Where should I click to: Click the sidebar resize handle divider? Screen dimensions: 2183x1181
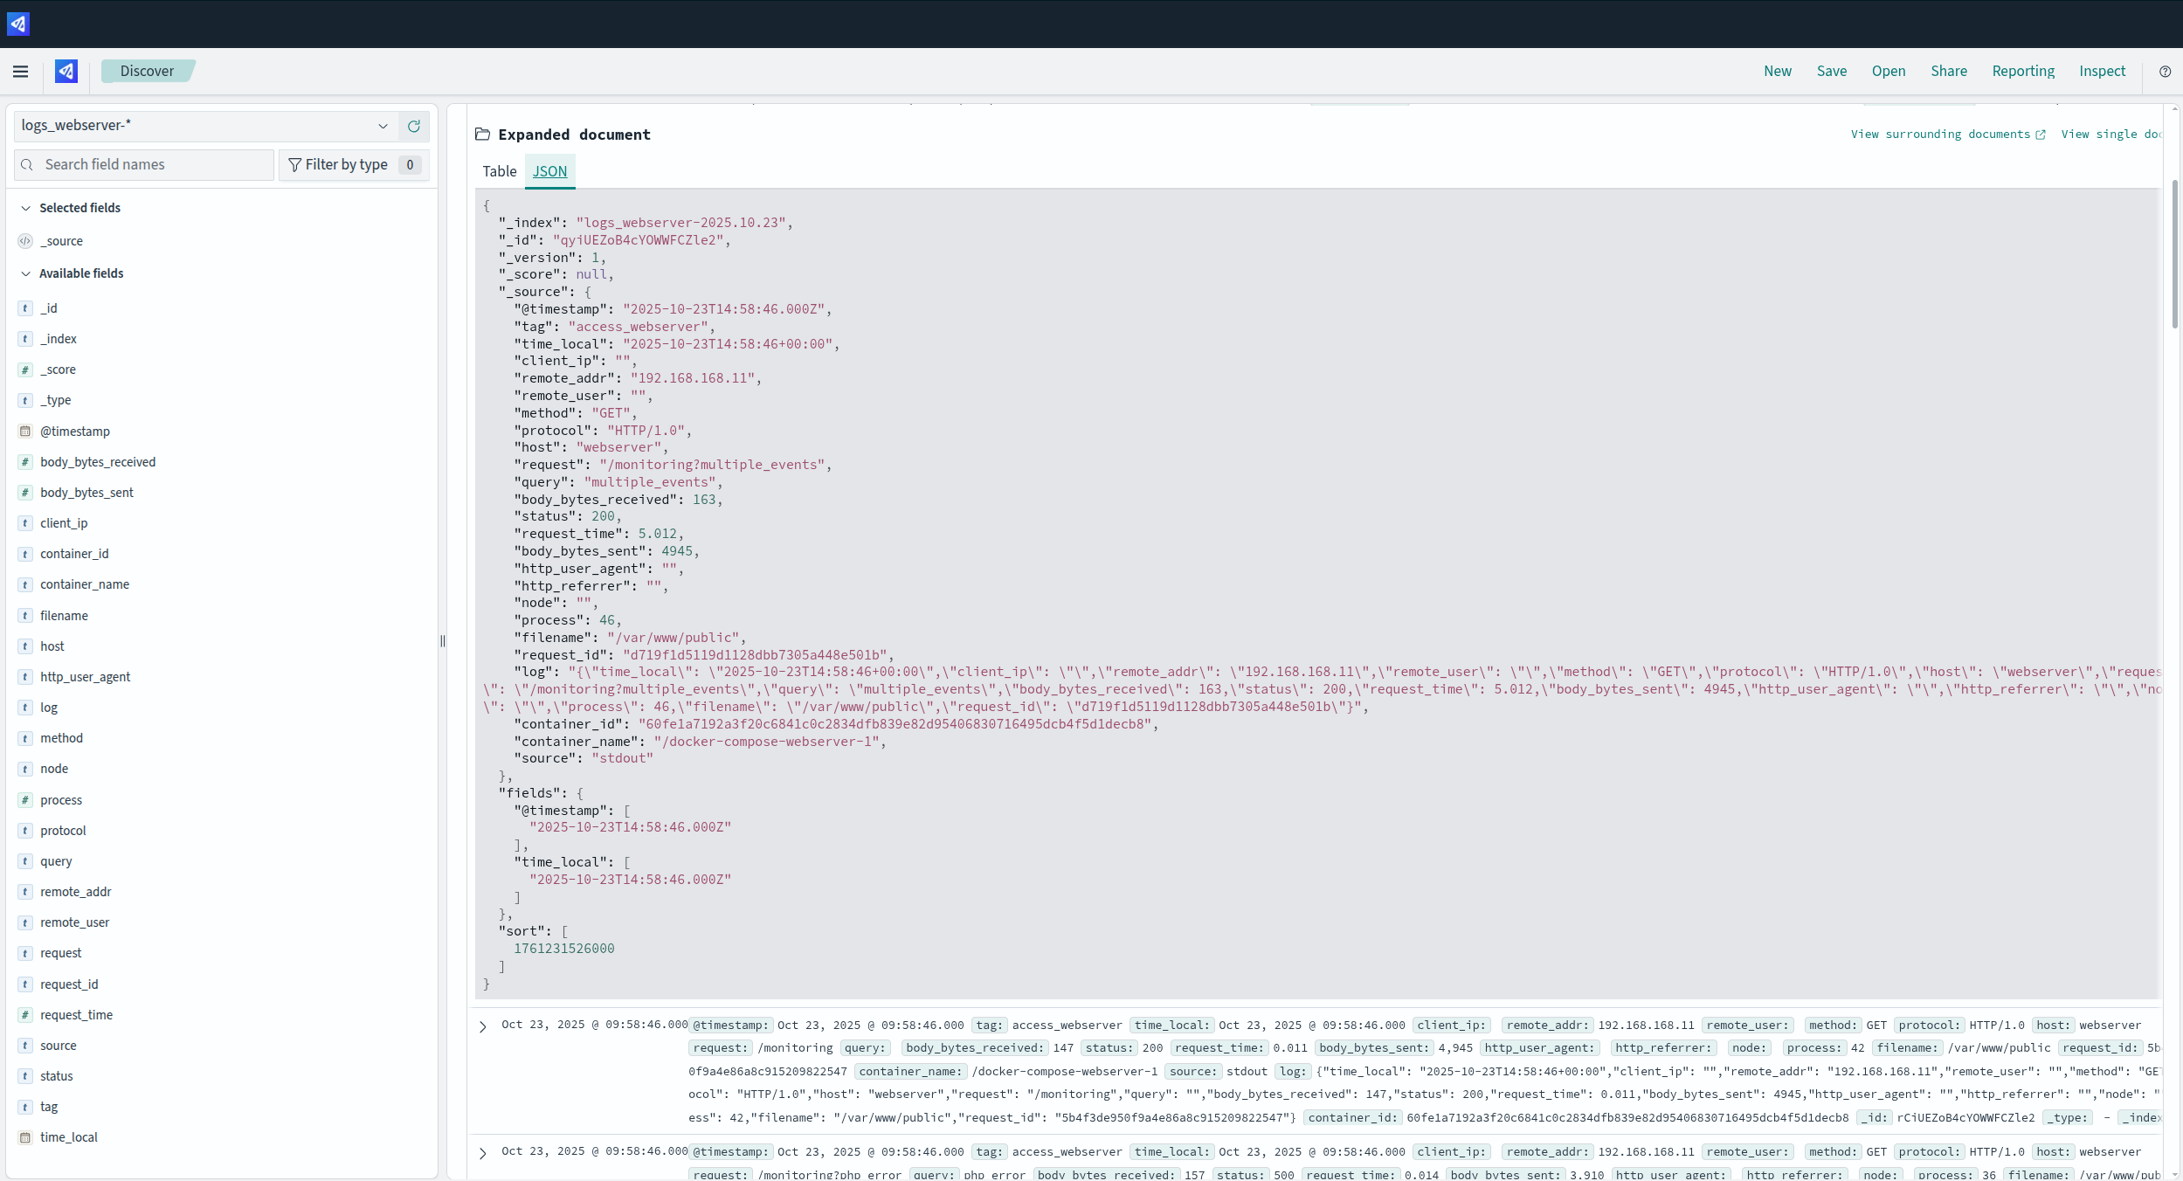coord(443,641)
